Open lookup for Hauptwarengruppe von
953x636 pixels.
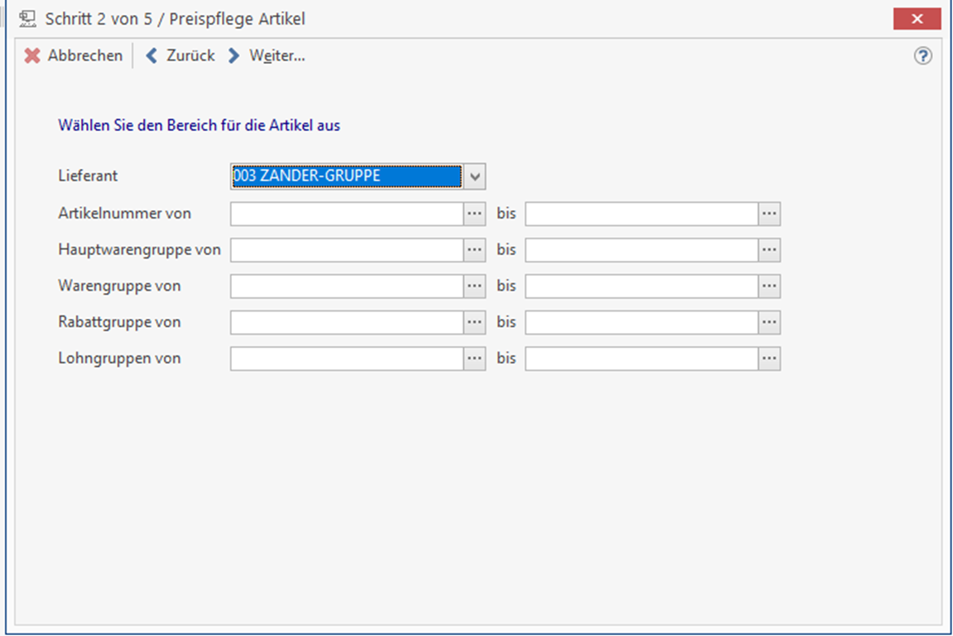[474, 250]
